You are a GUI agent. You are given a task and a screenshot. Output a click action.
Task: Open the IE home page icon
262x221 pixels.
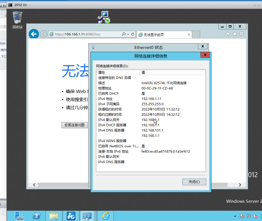228,34
